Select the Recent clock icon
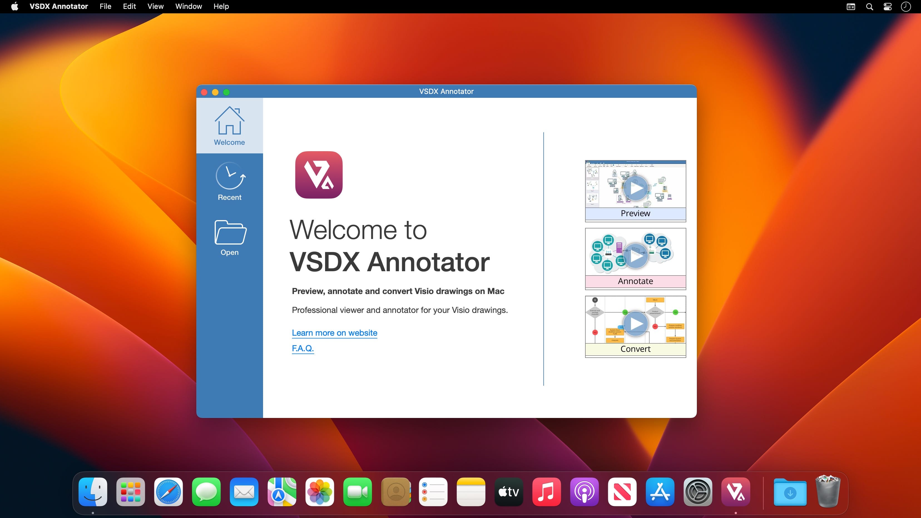 (x=230, y=176)
